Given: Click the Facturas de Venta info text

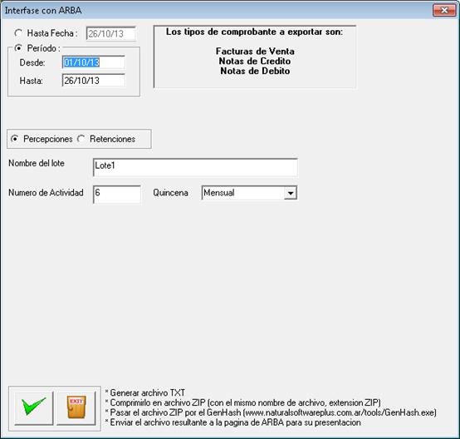Looking at the screenshot, I should pos(255,51).
